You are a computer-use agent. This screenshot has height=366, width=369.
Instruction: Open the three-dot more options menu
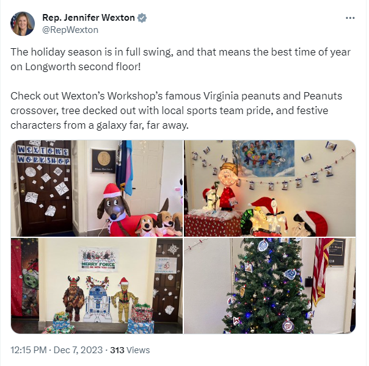tap(350, 18)
